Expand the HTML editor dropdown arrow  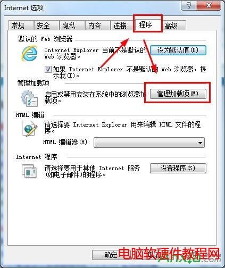click(x=200, y=143)
